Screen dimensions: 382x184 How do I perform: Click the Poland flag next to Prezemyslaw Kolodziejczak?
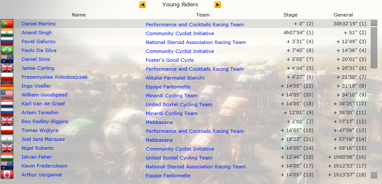click(x=7, y=77)
